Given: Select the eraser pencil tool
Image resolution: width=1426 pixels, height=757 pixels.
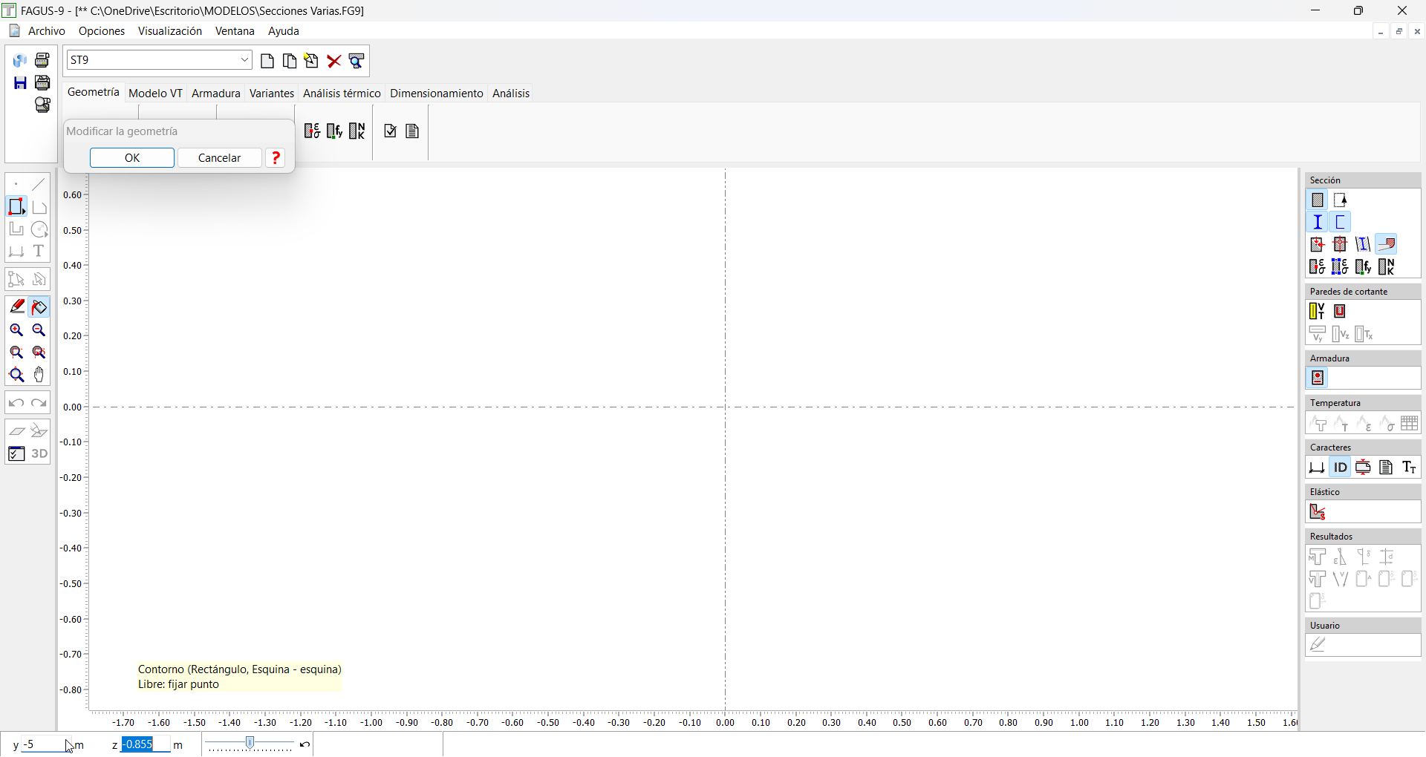Looking at the screenshot, I should (16, 307).
